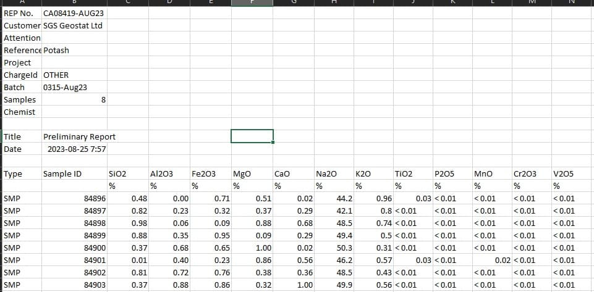Screen dimensions: 594x292
Task: Click sample ID 84898 cell
Action: 74,223
